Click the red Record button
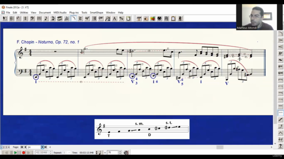284x159 pixels. [24, 153]
